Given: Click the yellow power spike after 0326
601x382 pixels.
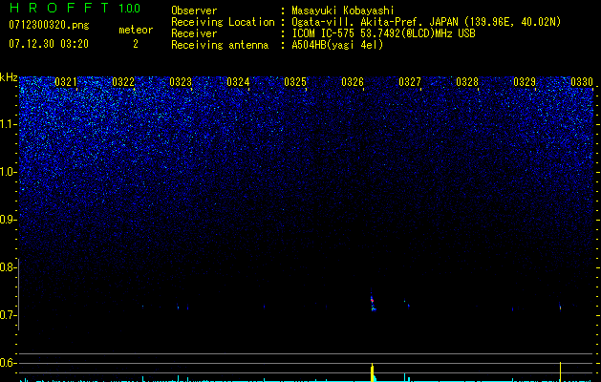Looking at the screenshot, I should click(x=373, y=372).
